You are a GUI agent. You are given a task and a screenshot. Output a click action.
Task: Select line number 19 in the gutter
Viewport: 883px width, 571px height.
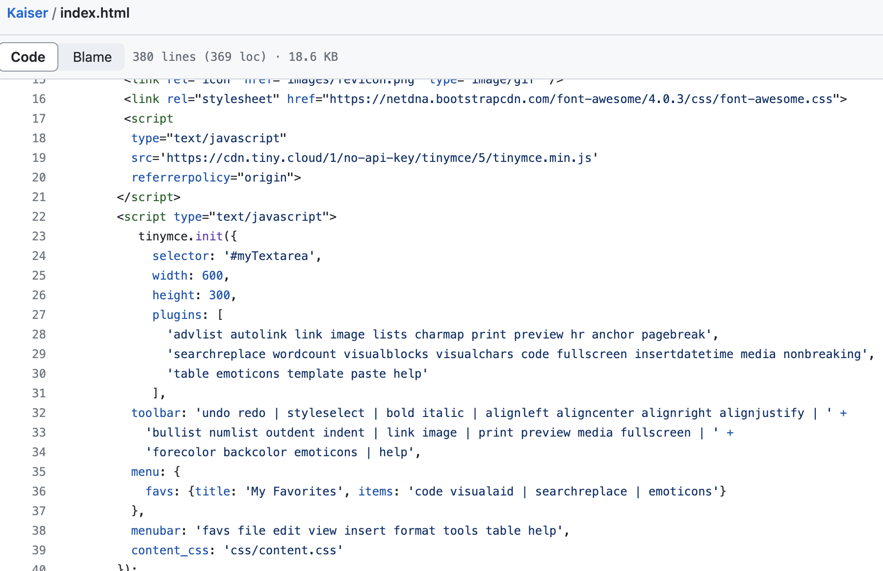point(39,158)
